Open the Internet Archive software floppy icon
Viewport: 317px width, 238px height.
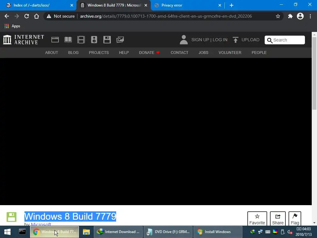tap(107, 40)
